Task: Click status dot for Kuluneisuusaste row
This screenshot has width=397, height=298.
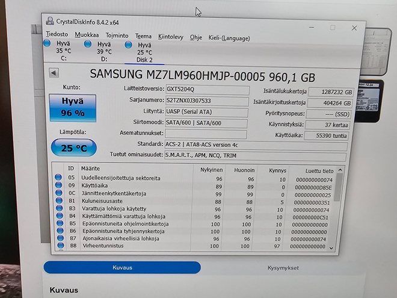Action: pyautogui.click(x=59, y=200)
